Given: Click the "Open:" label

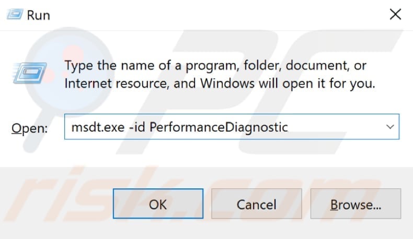Looking at the screenshot, I should pyautogui.click(x=30, y=127).
